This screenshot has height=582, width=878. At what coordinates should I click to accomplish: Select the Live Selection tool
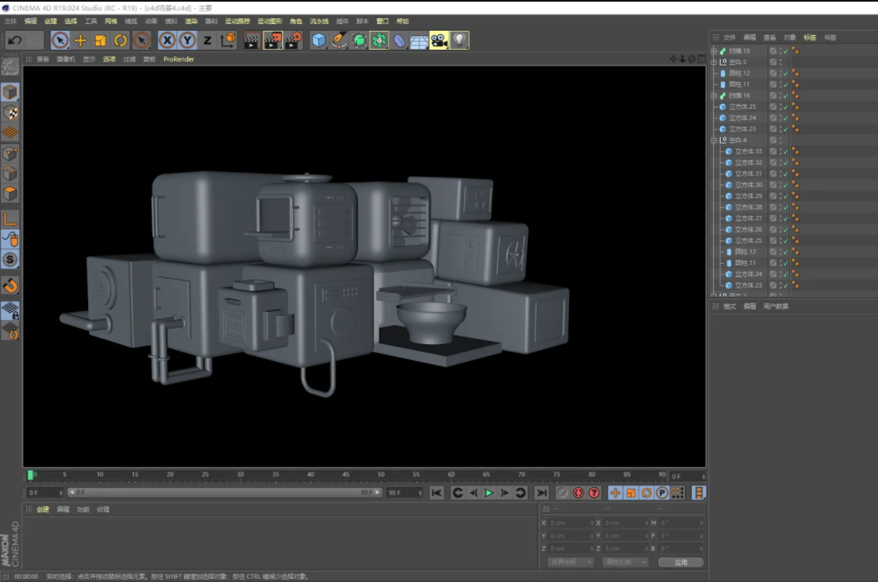60,40
